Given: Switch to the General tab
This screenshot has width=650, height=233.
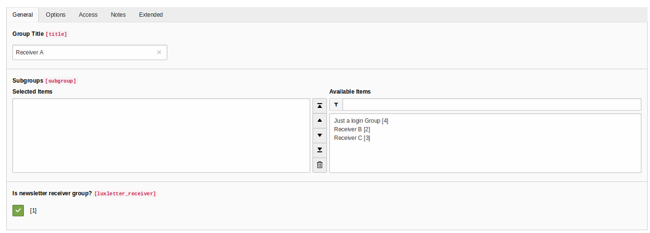Looking at the screenshot, I should [x=22, y=15].
